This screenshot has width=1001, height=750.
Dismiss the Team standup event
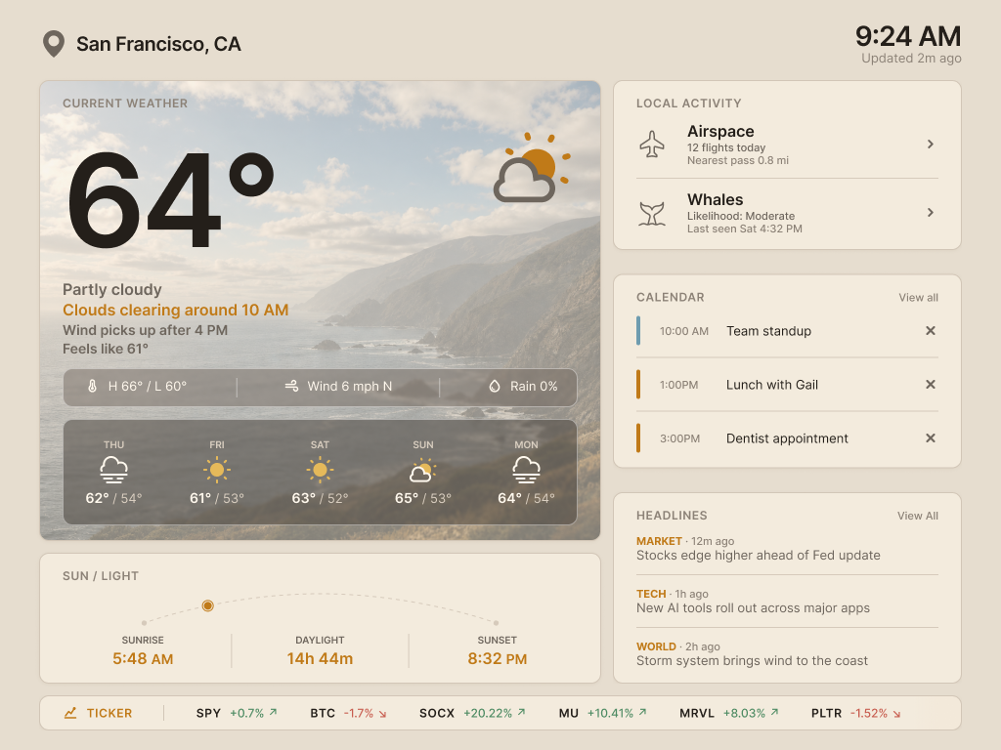point(931,330)
